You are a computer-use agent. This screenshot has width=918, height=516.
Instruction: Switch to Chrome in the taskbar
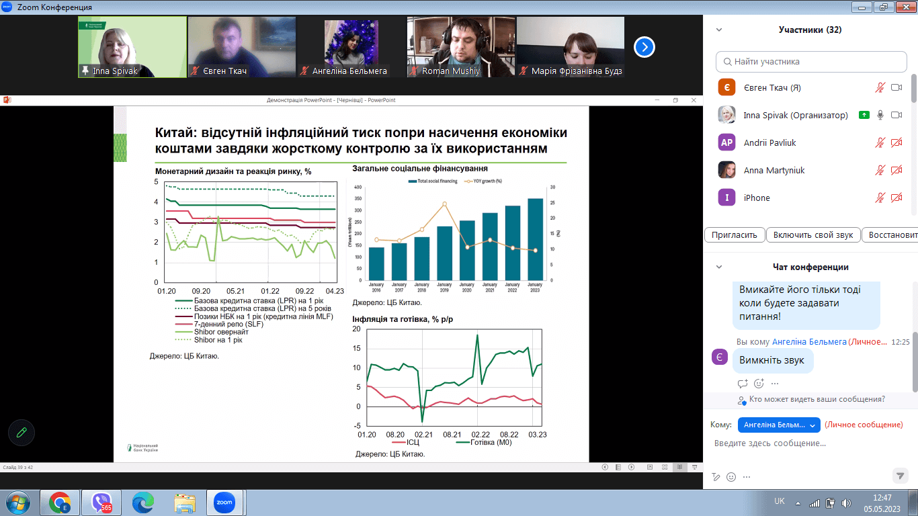60,502
